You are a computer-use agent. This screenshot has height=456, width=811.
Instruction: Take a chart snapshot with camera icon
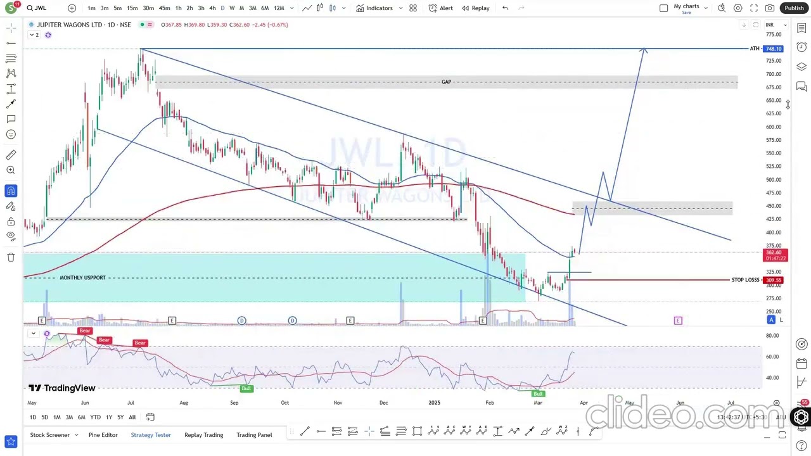pyautogui.click(x=770, y=8)
